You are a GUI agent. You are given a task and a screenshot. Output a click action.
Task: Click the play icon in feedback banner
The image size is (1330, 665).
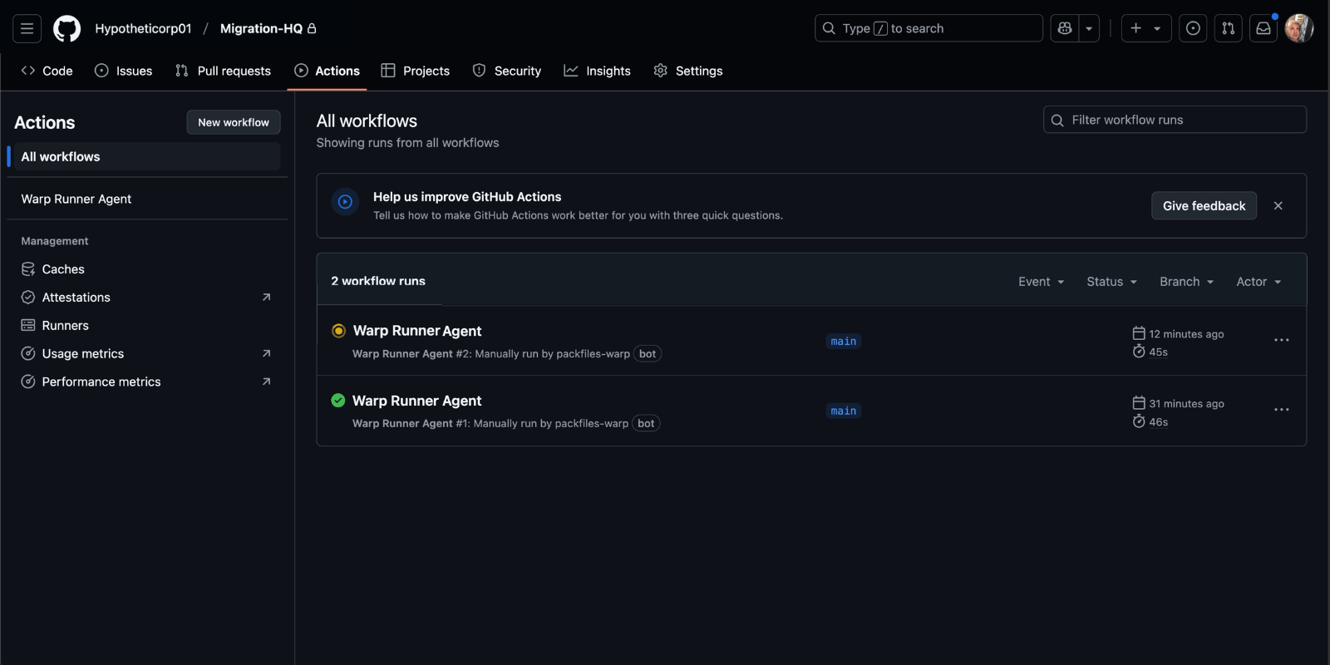[x=345, y=202]
